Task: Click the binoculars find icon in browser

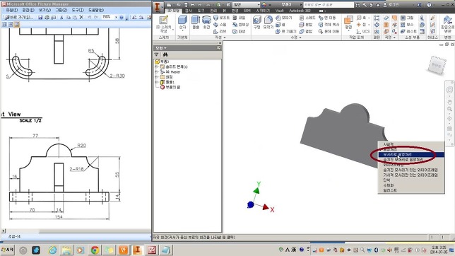Action: [165, 54]
